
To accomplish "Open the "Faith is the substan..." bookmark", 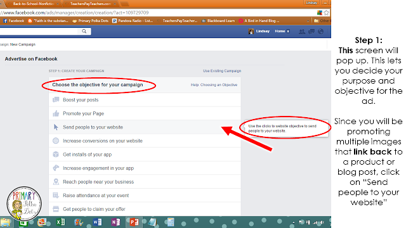I will tap(48, 21).
